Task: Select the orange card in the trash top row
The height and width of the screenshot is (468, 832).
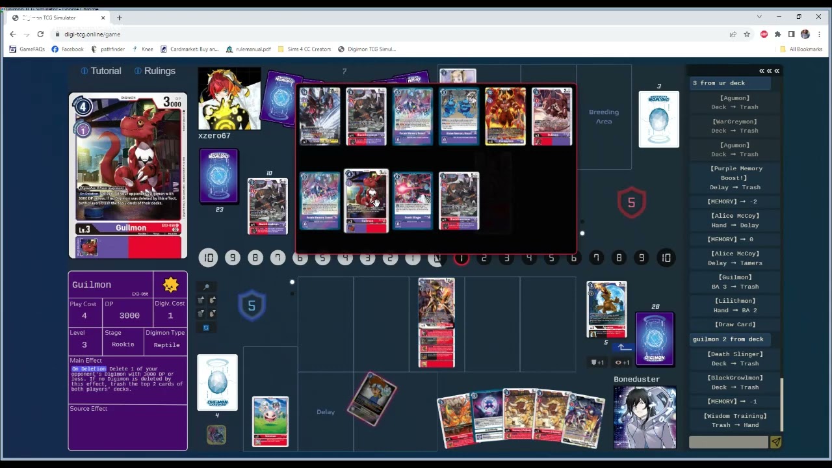Action: click(505, 116)
